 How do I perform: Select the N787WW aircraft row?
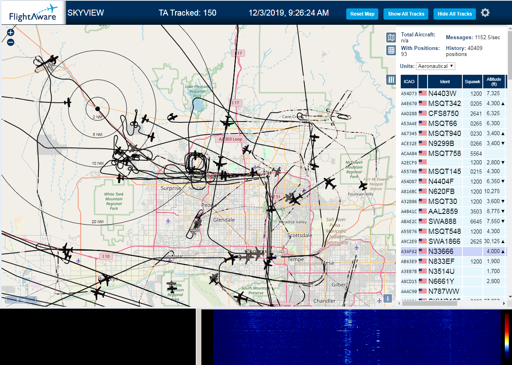tap(454, 291)
